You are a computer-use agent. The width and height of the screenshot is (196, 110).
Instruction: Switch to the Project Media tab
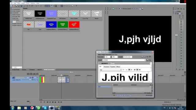pyautogui.click(x=16, y=70)
